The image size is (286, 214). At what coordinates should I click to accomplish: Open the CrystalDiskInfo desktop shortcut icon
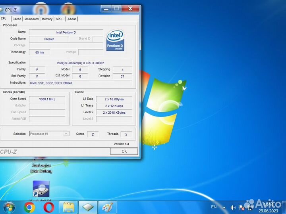(41, 189)
